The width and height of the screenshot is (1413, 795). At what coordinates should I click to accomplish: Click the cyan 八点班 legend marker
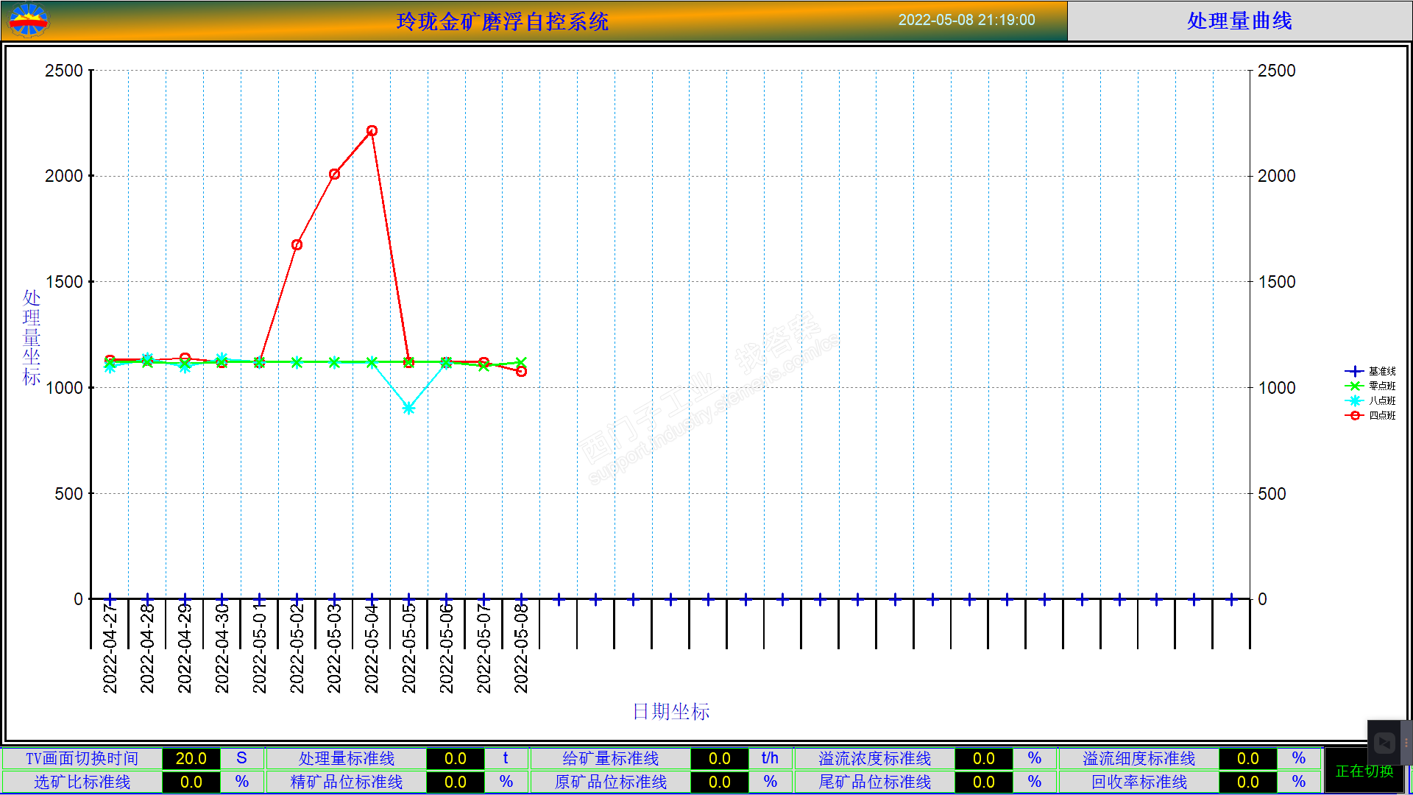(x=1354, y=401)
